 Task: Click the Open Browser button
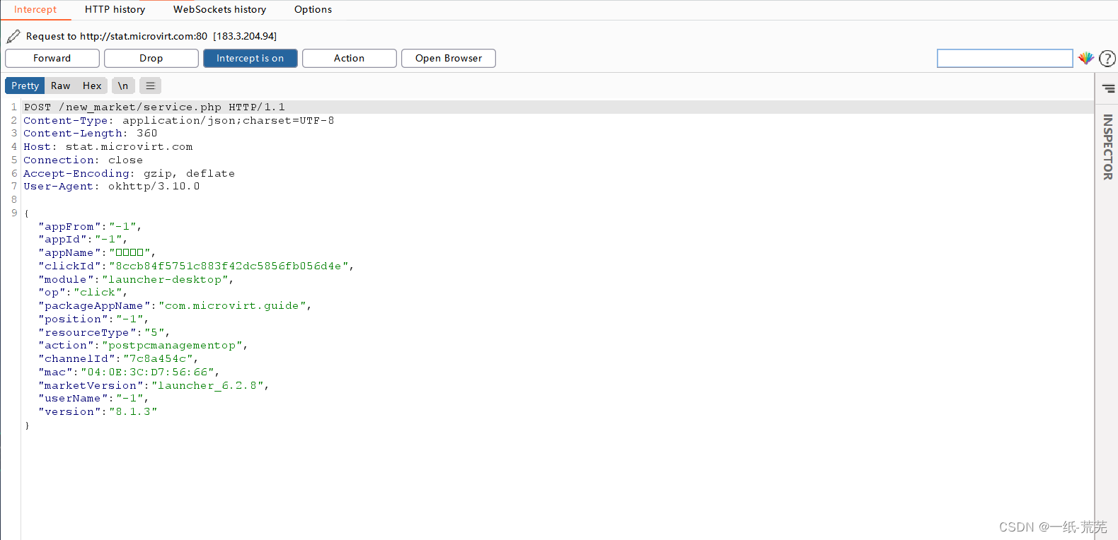[449, 58]
